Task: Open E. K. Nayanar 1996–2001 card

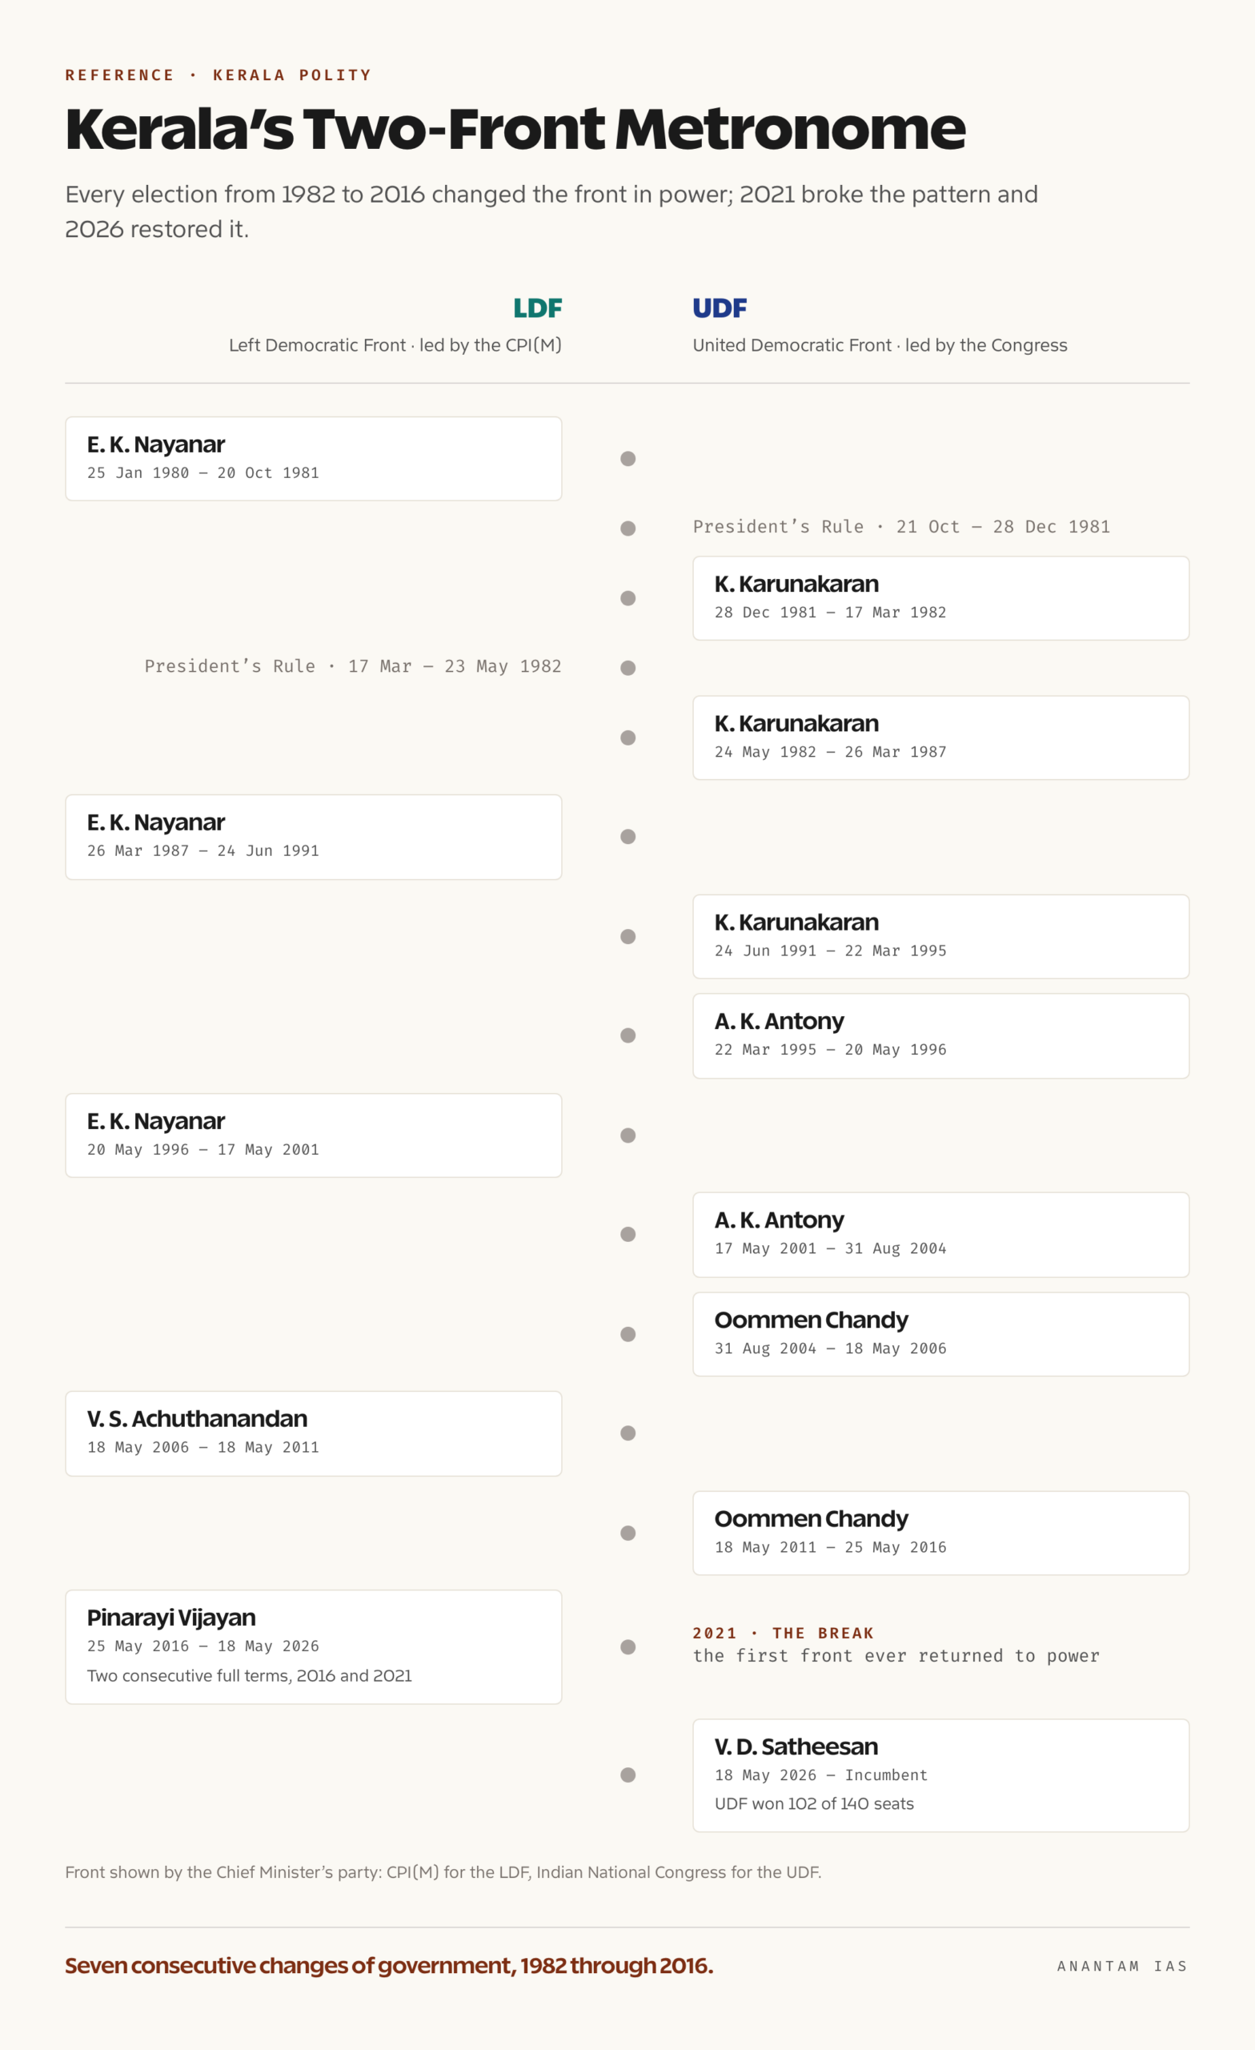Action: (x=314, y=1136)
